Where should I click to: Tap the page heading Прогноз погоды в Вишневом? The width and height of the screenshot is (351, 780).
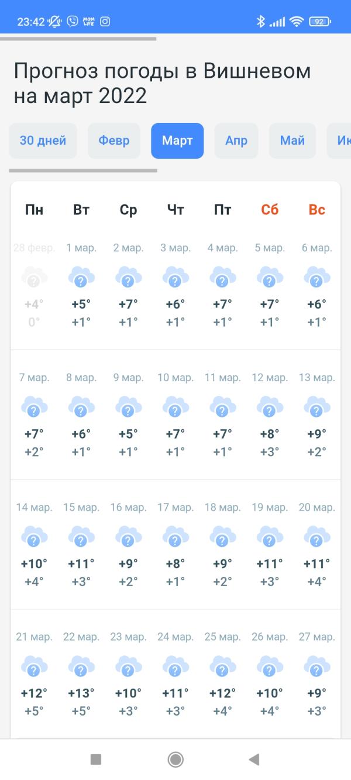tap(162, 83)
